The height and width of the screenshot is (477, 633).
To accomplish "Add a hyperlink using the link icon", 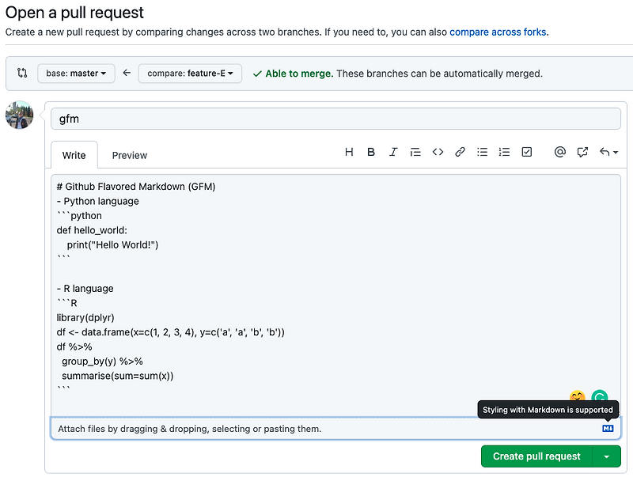I will (460, 152).
